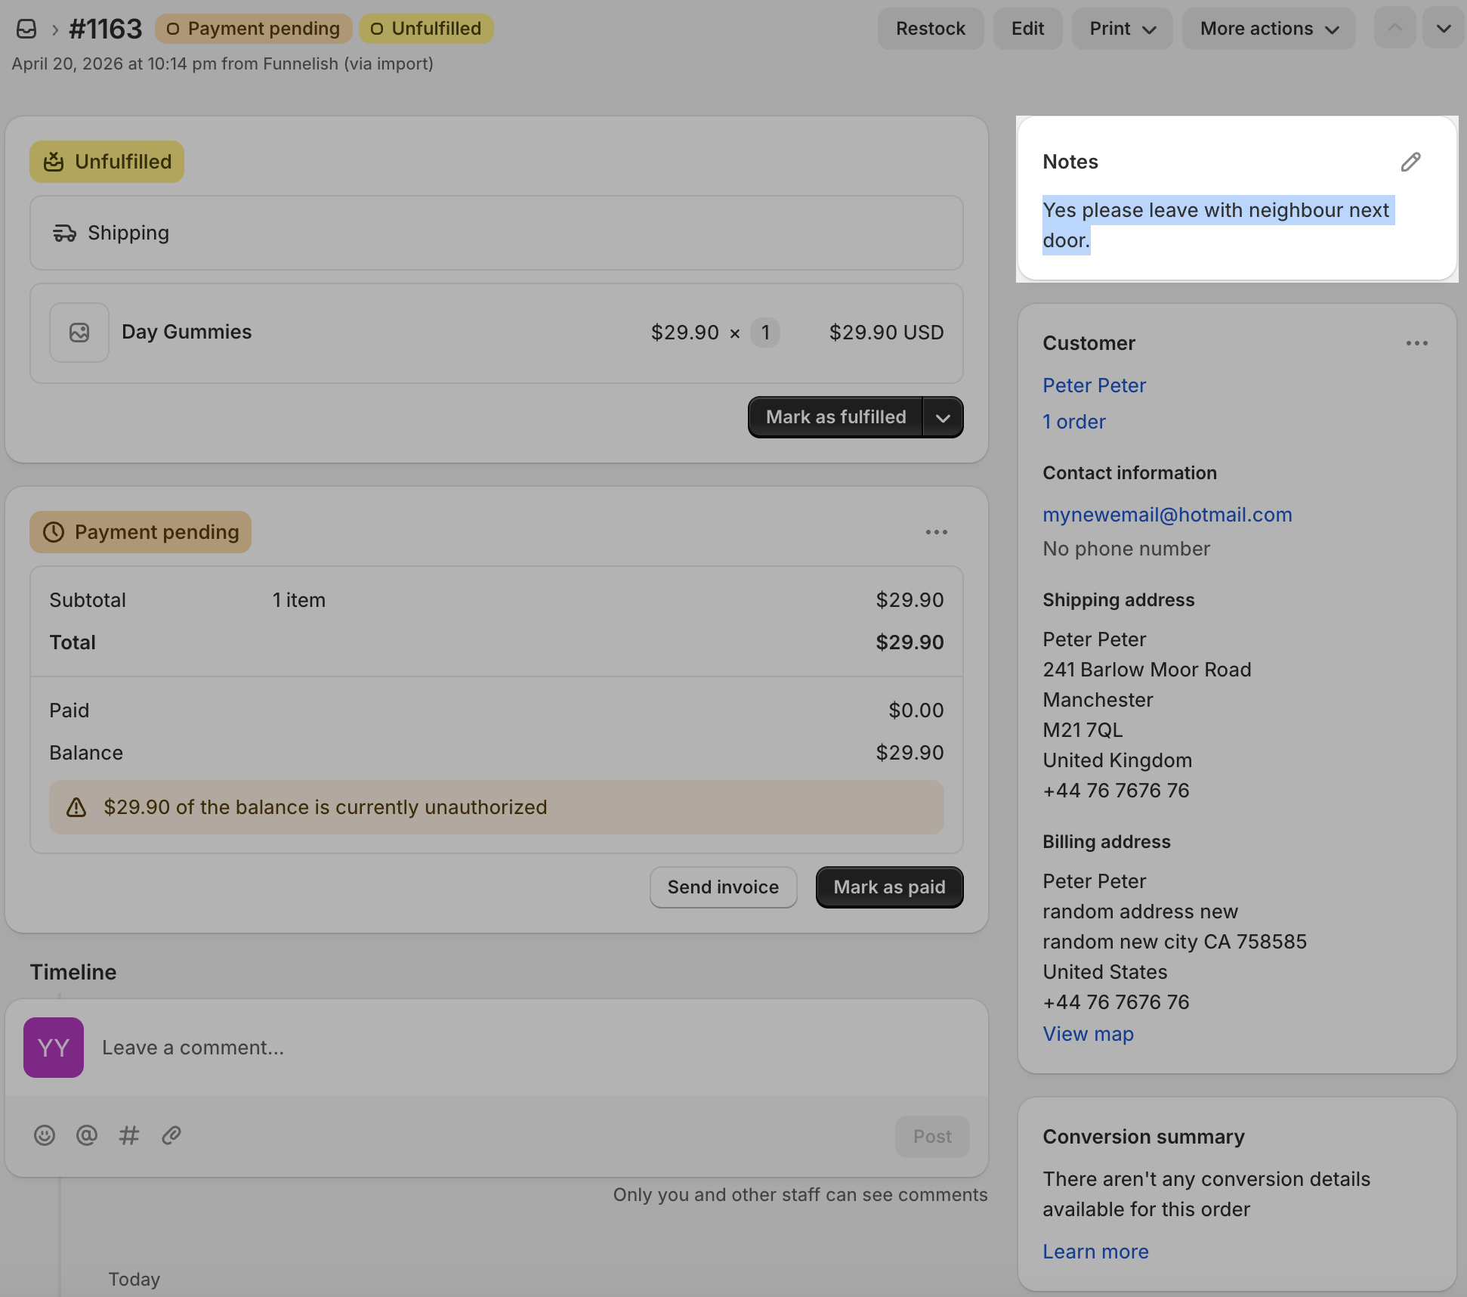Open the Mark as fulfilled arrow dropdown

click(943, 417)
